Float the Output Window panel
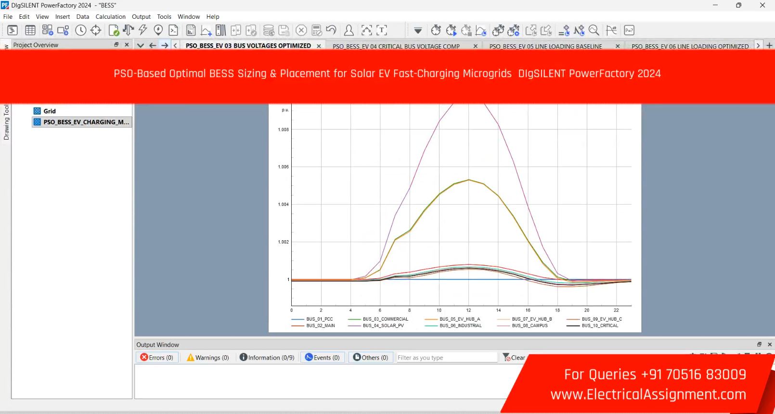Screen dimensions: 775x414 pos(759,344)
